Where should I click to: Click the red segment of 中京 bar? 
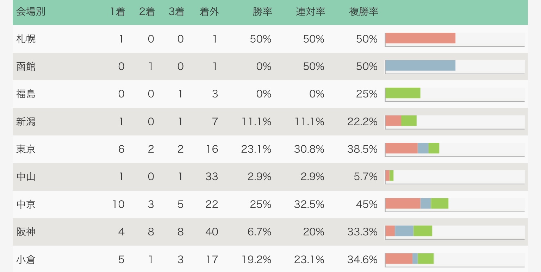tap(403, 203)
